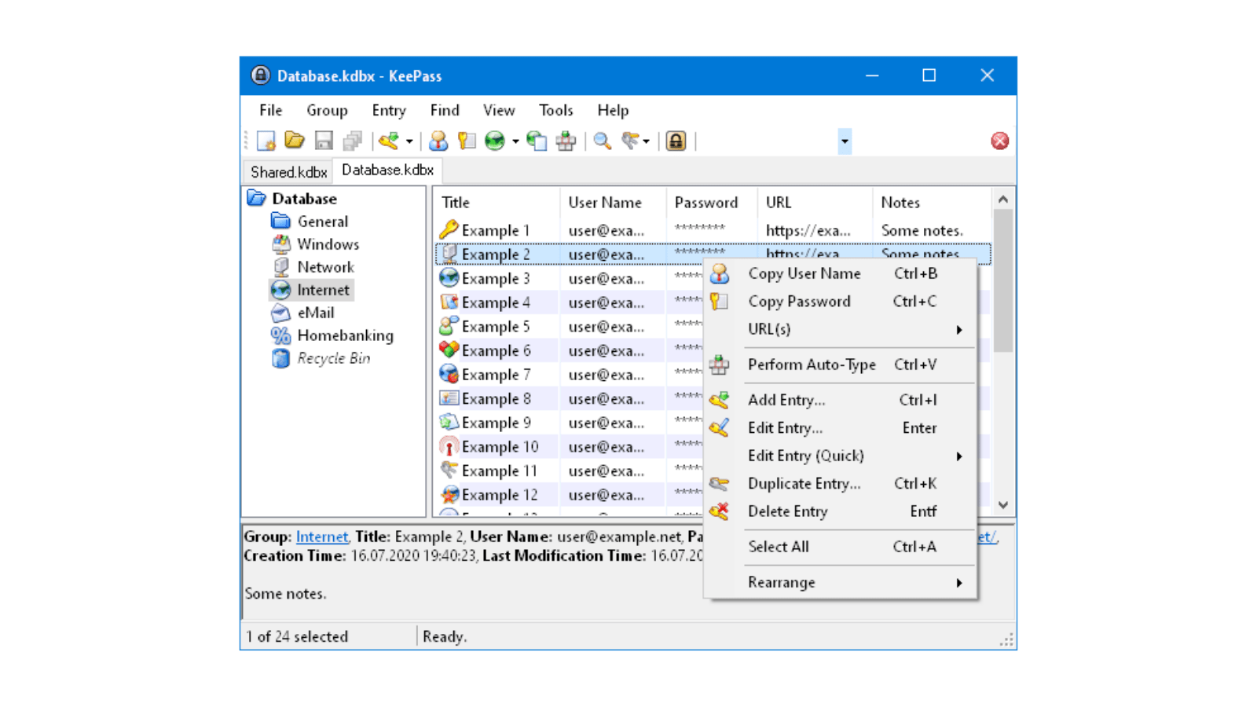The width and height of the screenshot is (1257, 707).
Task: Switch to the Shared.kdbx tab
Action: [x=288, y=171]
